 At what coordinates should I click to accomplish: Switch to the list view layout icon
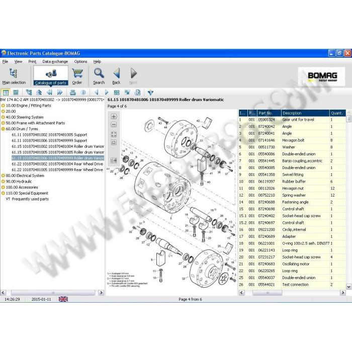(16, 93)
